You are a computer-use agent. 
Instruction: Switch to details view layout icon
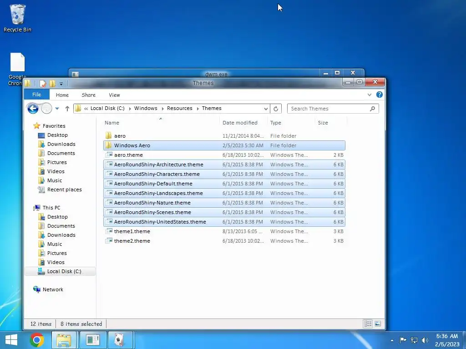(368, 324)
